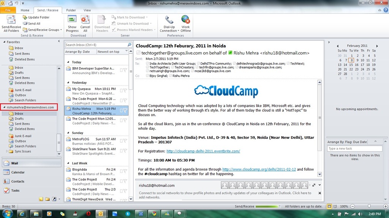Click Arrange By: Date header
Image resolution: width=389 pixels, height=218 pixels.
coord(77,51)
